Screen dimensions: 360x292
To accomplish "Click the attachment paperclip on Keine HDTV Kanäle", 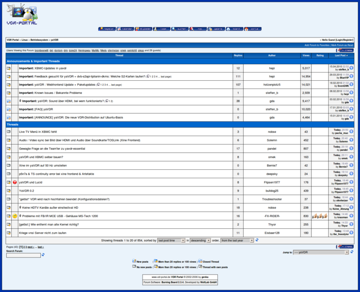I will 20,207.
